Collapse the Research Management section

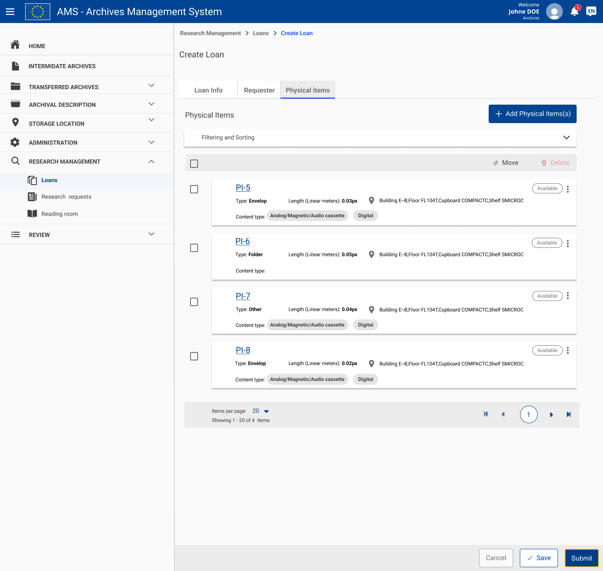pos(151,162)
